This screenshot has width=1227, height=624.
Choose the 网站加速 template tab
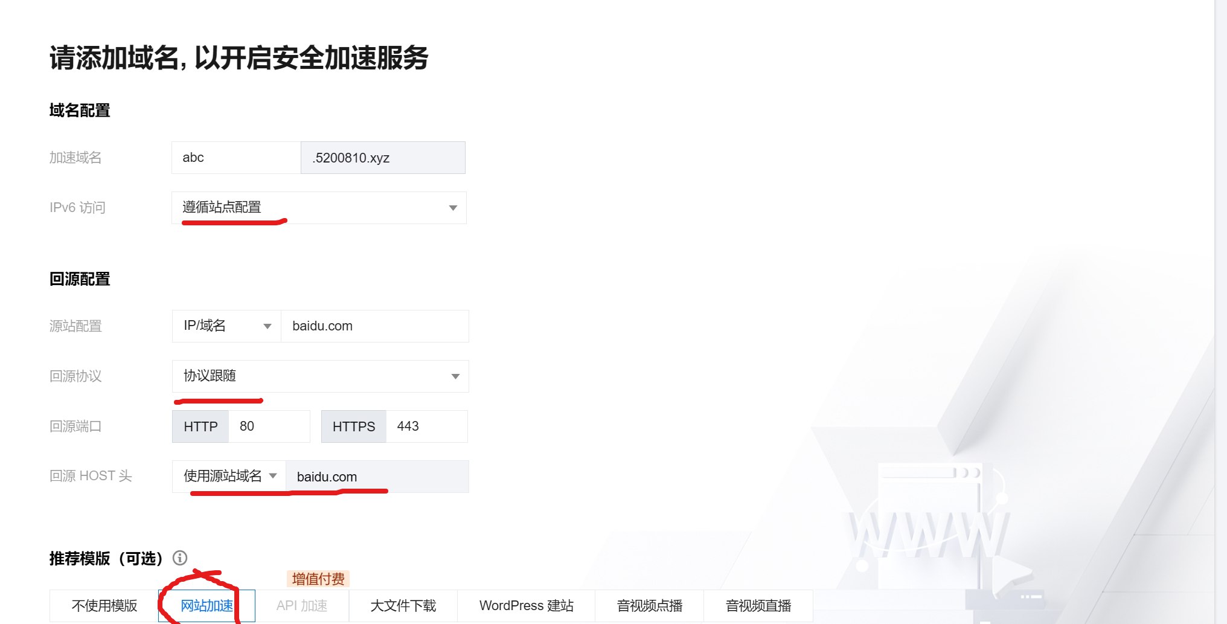point(207,605)
